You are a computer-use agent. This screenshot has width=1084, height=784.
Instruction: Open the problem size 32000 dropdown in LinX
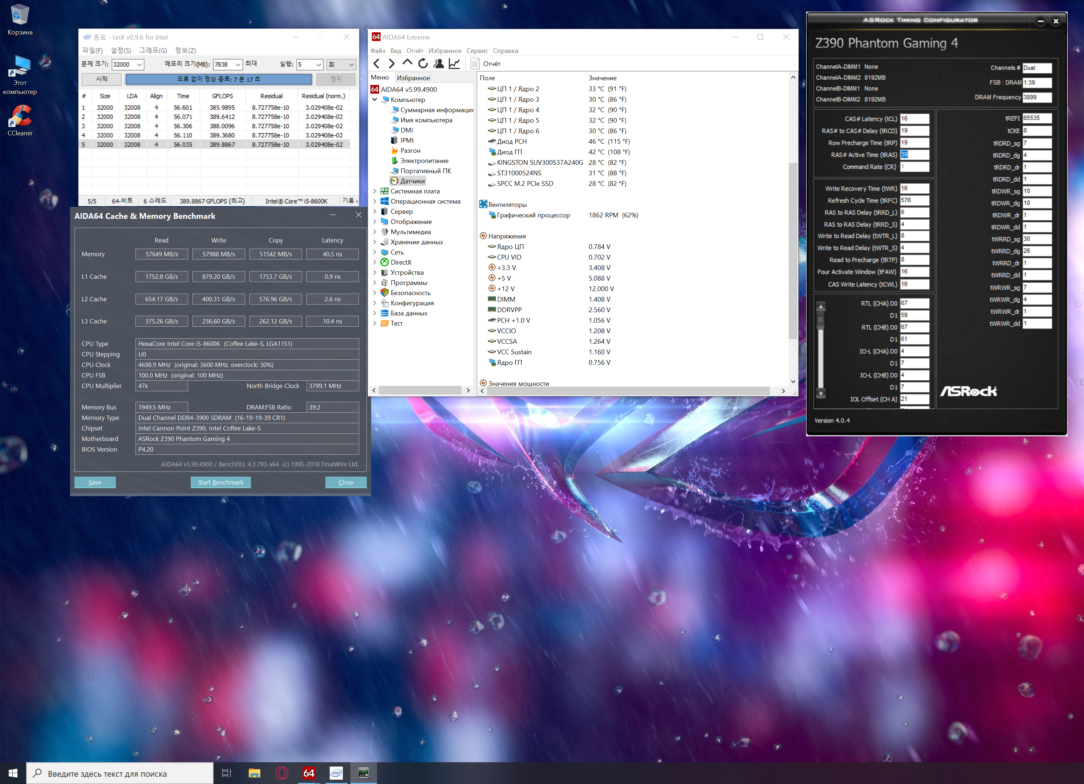(x=139, y=65)
